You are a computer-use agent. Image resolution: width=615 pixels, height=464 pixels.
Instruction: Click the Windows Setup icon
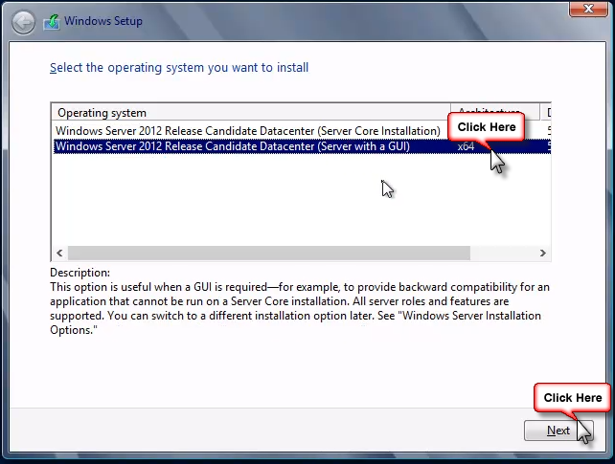click(52, 22)
